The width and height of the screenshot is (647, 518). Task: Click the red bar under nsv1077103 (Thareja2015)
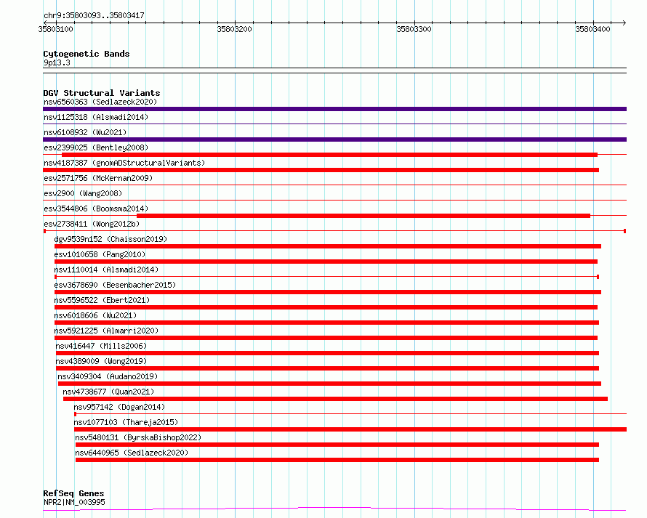coord(350,429)
